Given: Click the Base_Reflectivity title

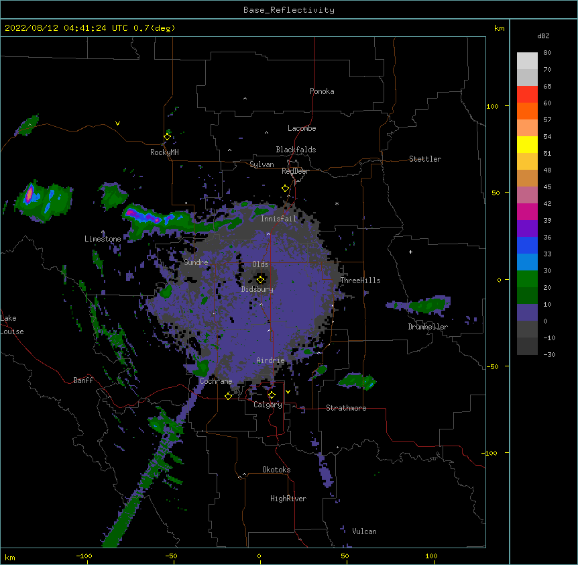Looking at the screenshot, I should pyautogui.click(x=289, y=10).
